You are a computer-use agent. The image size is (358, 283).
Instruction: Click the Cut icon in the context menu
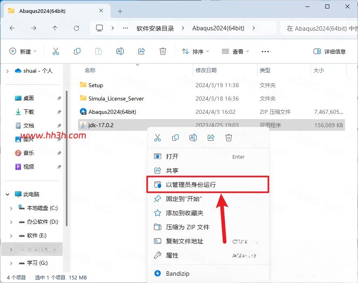[x=158, y=138]
